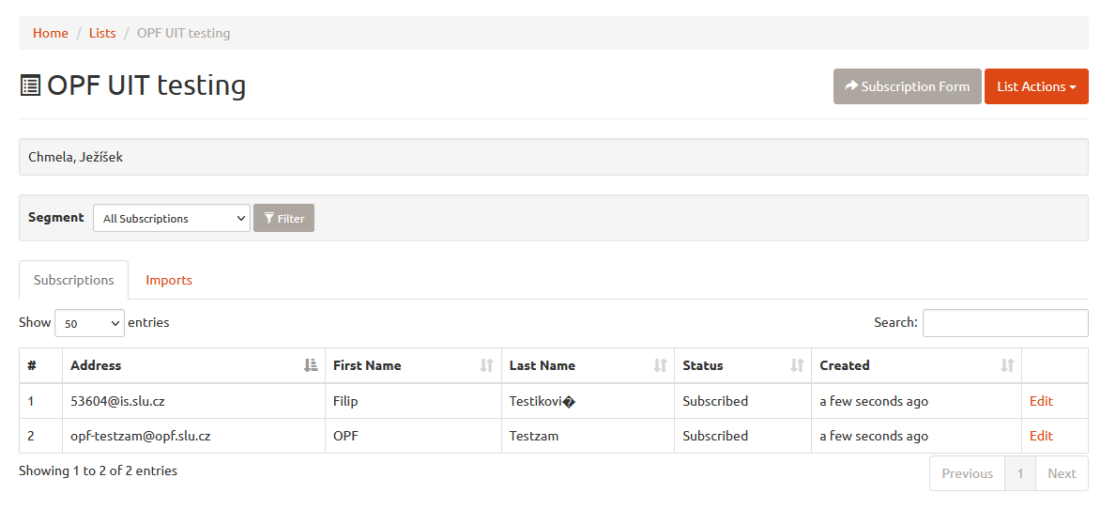Click the list icon beside page title
1116x509 pixels.
coord(30,85)
